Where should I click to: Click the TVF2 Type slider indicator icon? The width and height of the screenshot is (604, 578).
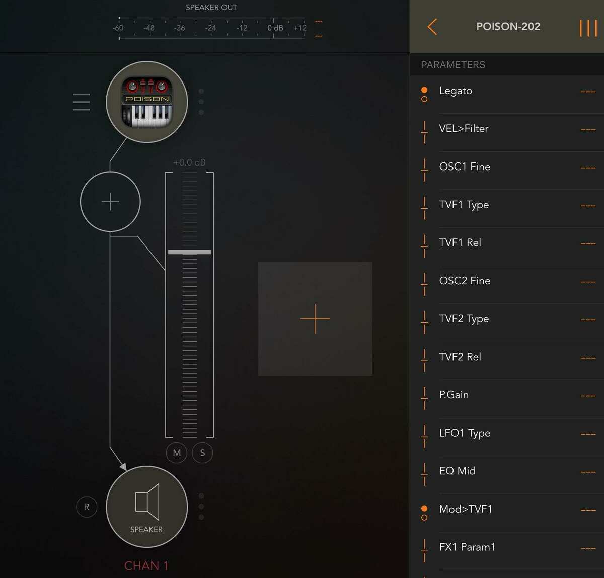pos(424,322)
